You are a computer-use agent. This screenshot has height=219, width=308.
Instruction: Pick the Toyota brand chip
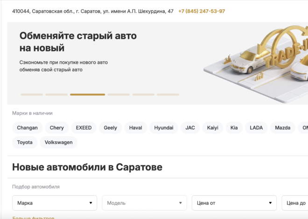(25, 142)
